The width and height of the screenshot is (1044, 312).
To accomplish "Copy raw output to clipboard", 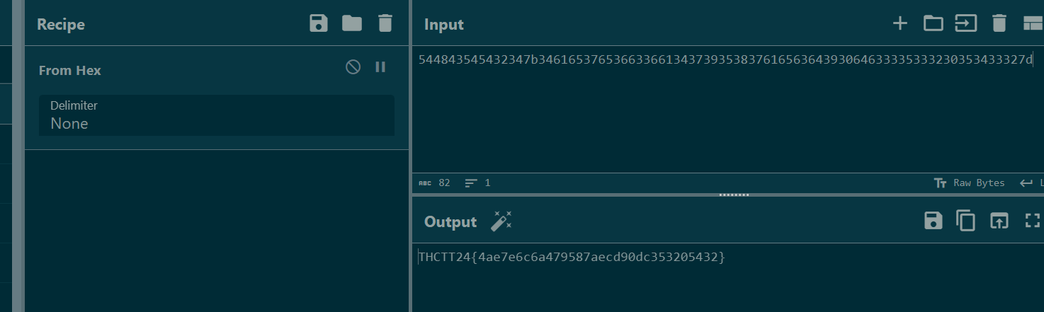I will point(966,221).
